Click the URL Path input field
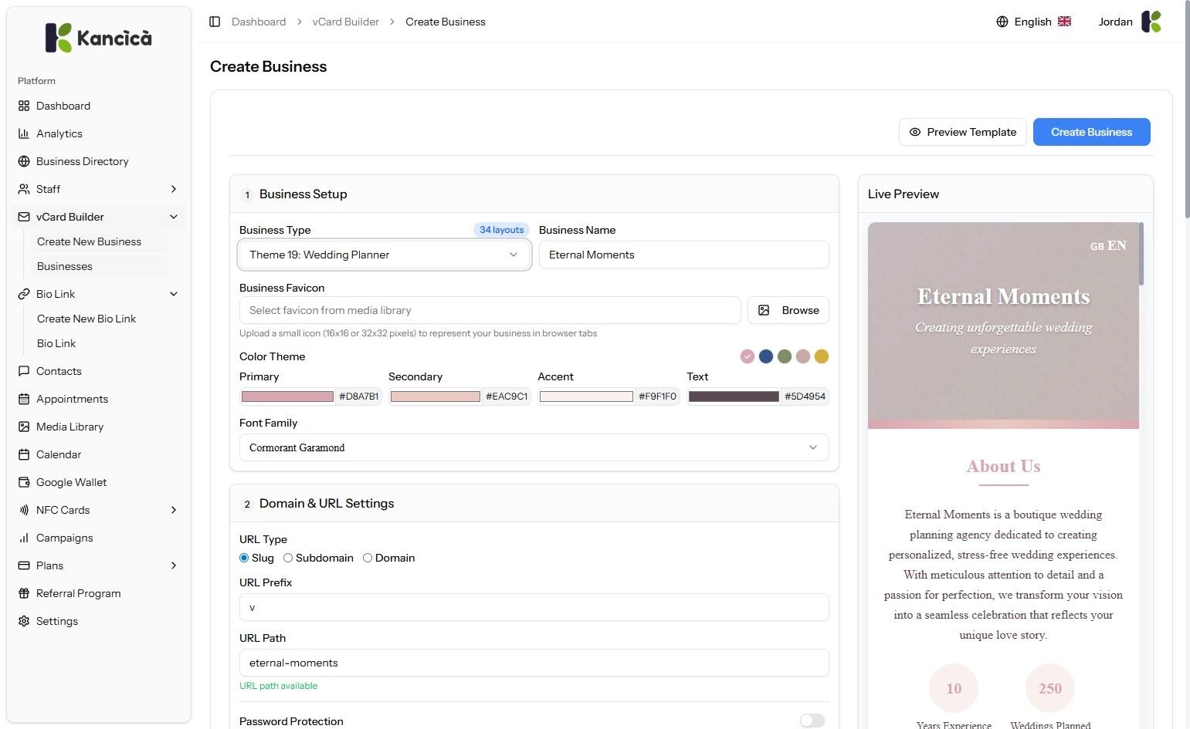 pyautogui.click(x=534, y=663)
